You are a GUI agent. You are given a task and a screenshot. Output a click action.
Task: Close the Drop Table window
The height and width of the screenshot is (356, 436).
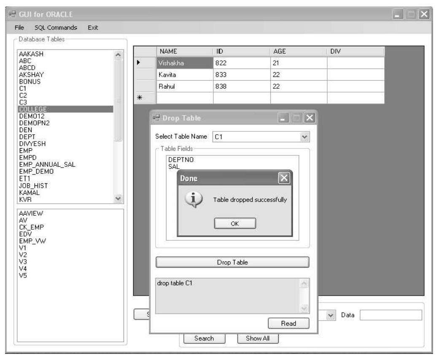tap(310, 118)
